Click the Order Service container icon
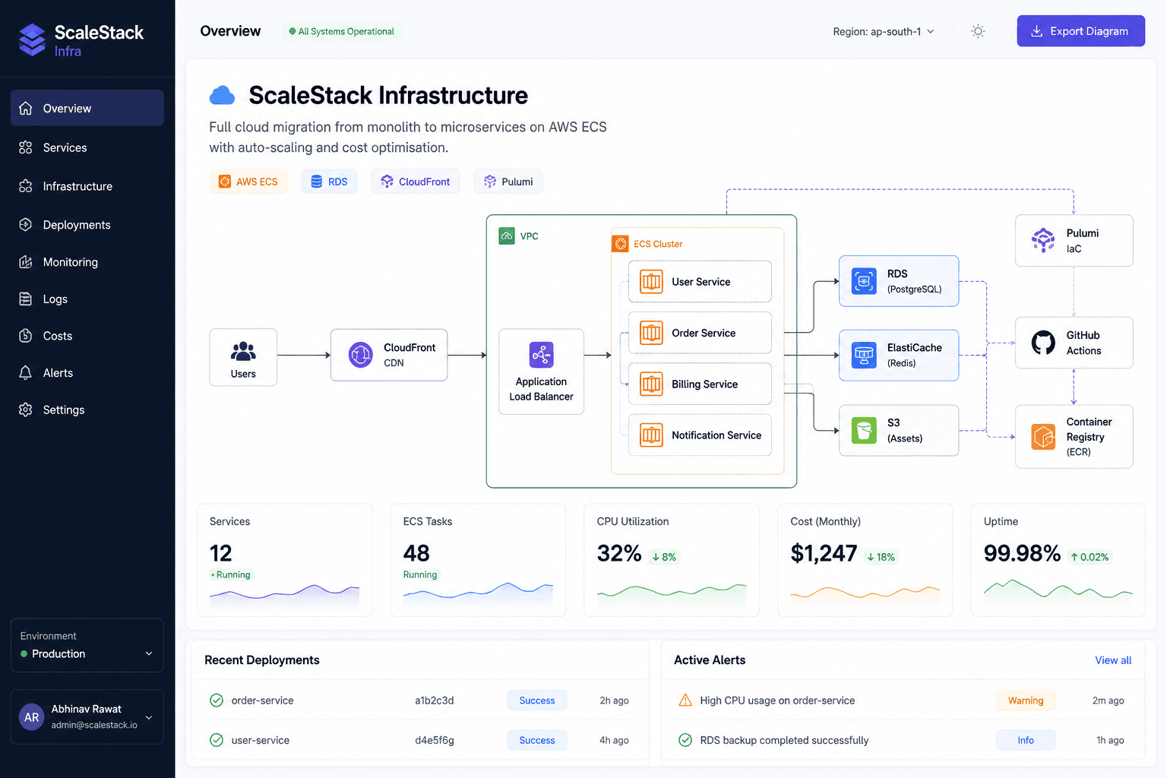Screen dimensions: 1167x778 pyautogui.click(x=651, y=333)
